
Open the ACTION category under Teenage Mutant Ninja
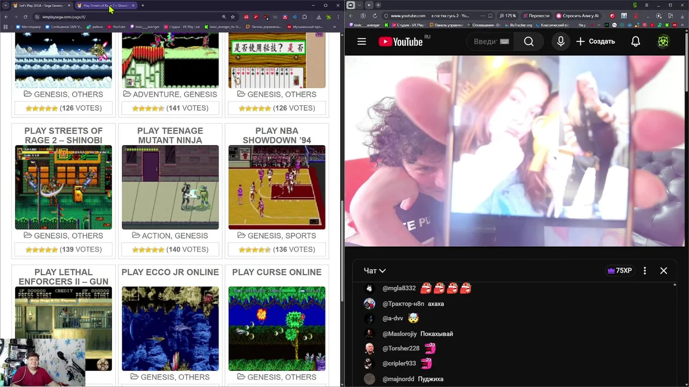tap(156, 235)
